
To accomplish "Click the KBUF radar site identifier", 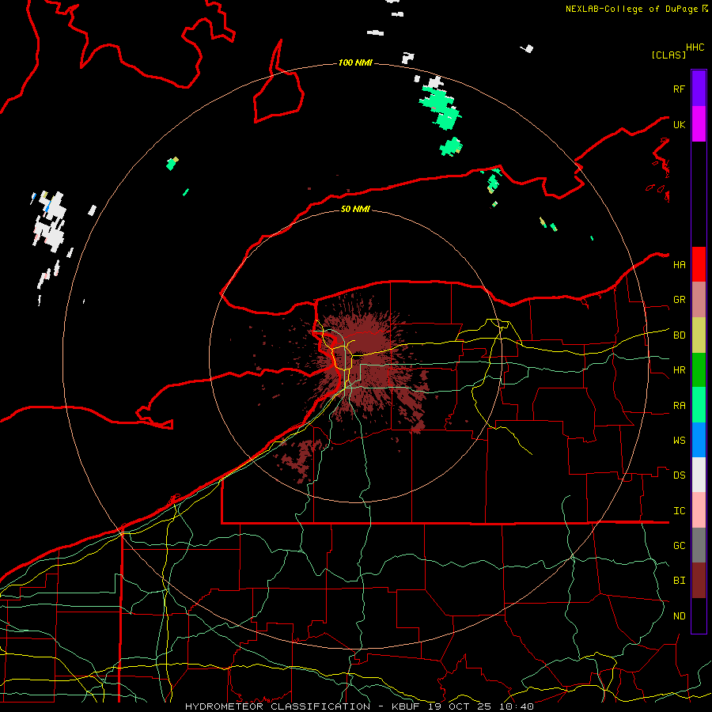I will (406, 706).
